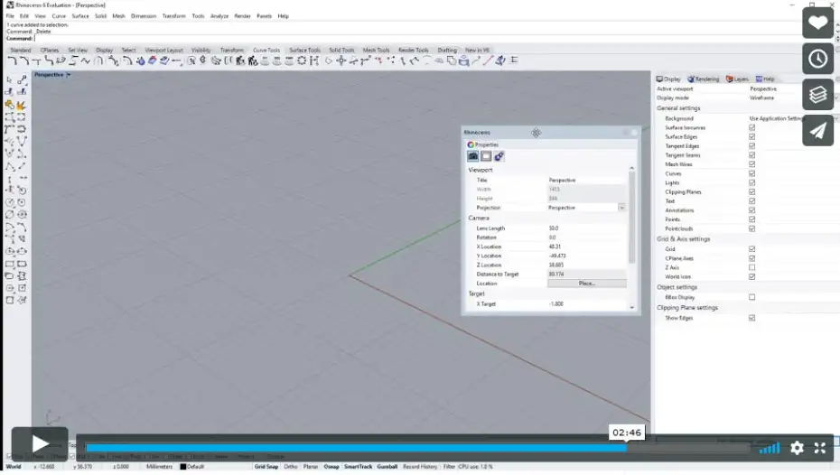
Task: Click the stacked layers collections icon
Action: pyautogui.click(x=817, y=95)
